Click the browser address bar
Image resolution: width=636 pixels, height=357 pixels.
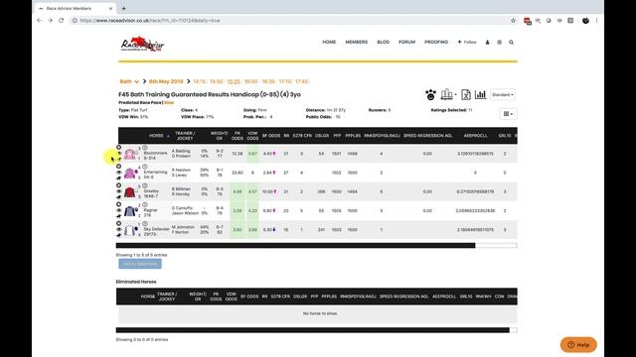(290, 20)
